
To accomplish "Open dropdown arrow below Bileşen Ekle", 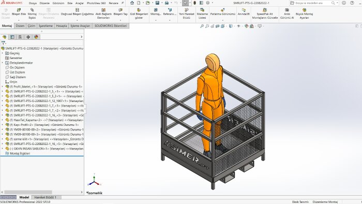I will pos(19,20).
